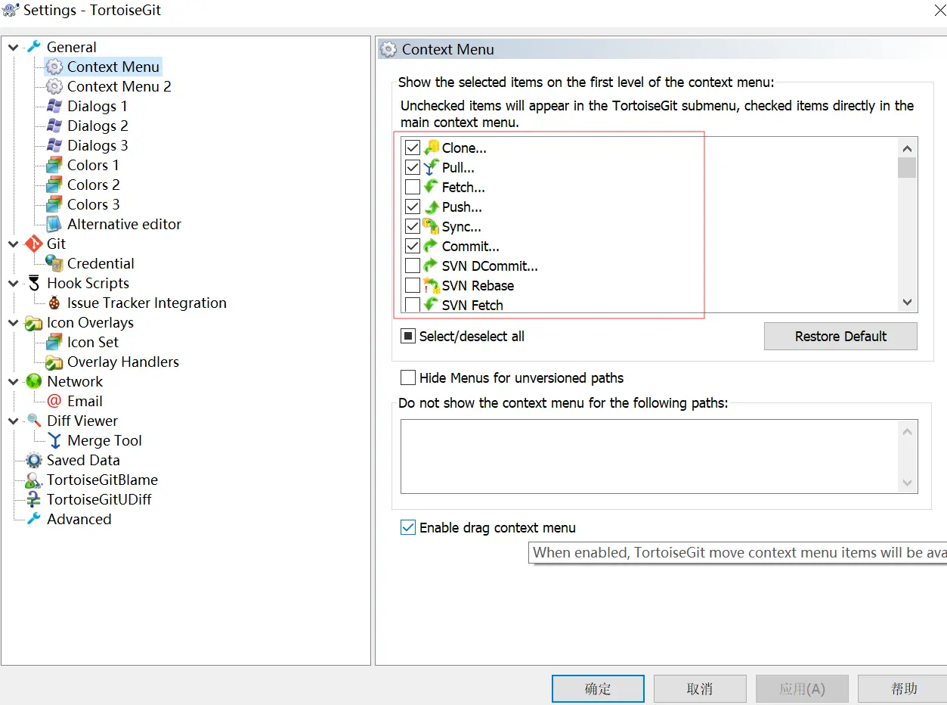Check the SVN Rebase checkbox
Screen dimensions: 947x705
[x=413, y=285]
